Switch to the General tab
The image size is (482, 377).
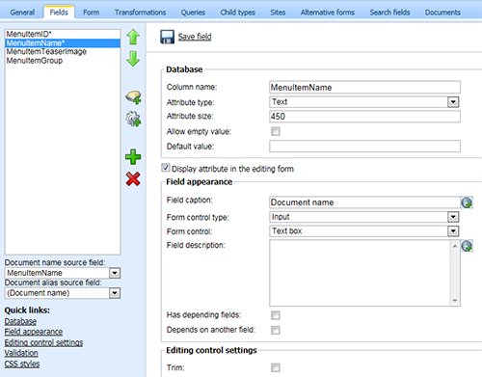[x=22, y=13]
